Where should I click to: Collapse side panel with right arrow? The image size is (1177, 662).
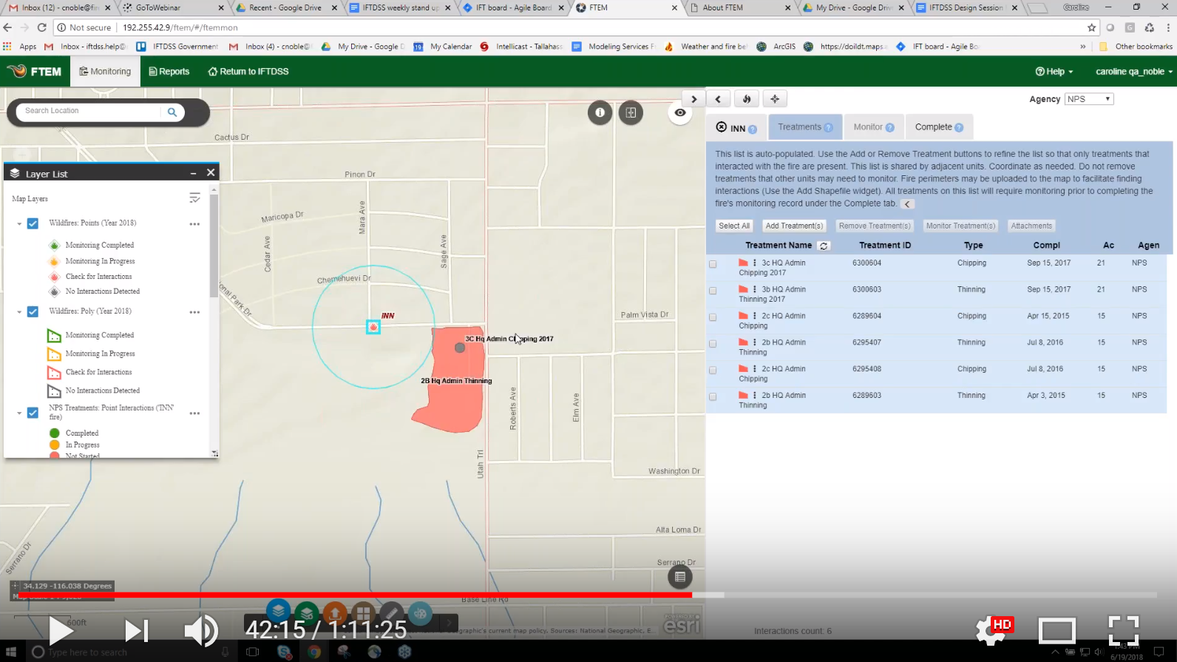(x=693, y=99)
